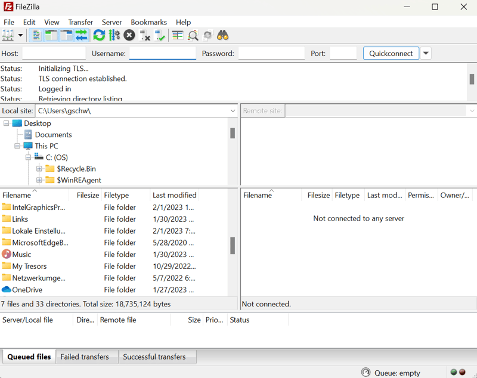Select the Lokale Einstellu... folder row
The height and width of the screenshot is (378, 477).
[99, 231]
